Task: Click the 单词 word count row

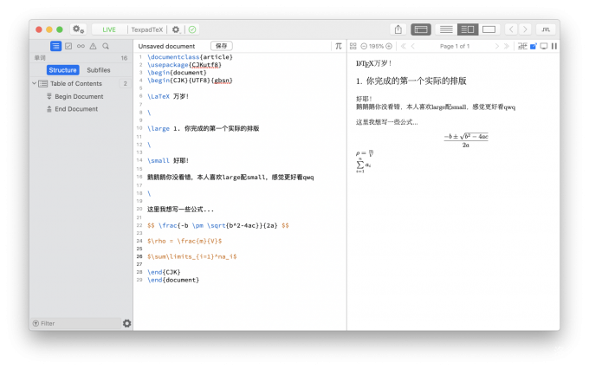Action: (81, 58)
